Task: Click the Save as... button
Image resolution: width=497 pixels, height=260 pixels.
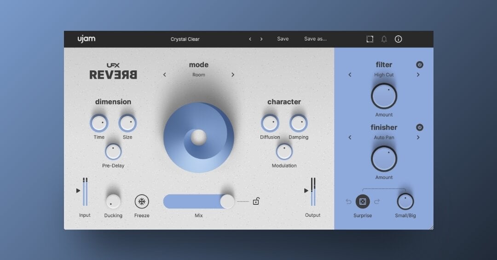Action: pyautogui.click(x=315, y=39)
